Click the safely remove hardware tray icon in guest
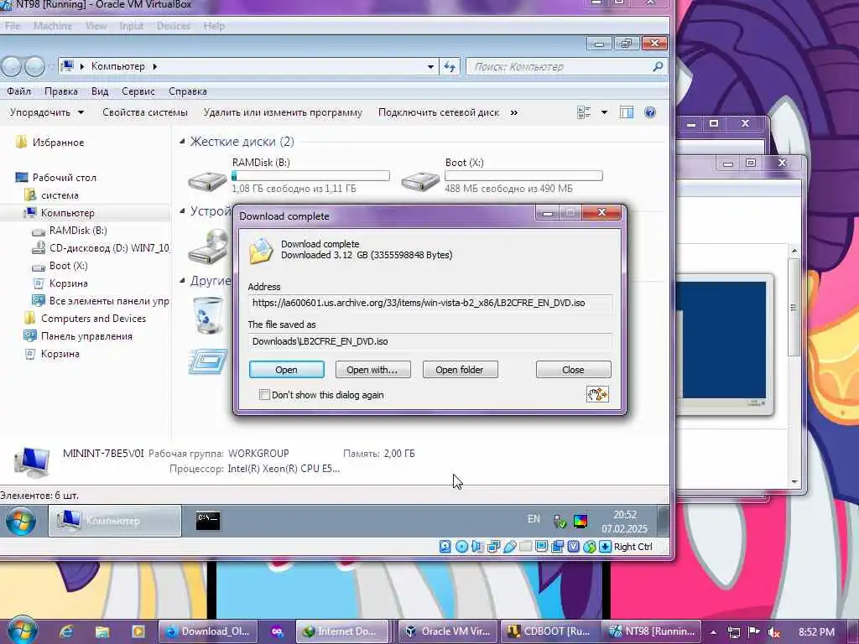Image resolution: width=859 pixels, height=644 pixels. (x=559, y=521)
